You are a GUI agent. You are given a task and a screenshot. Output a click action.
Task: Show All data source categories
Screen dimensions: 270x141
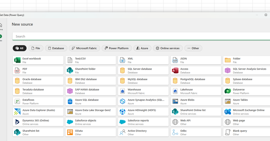[20, 48]
